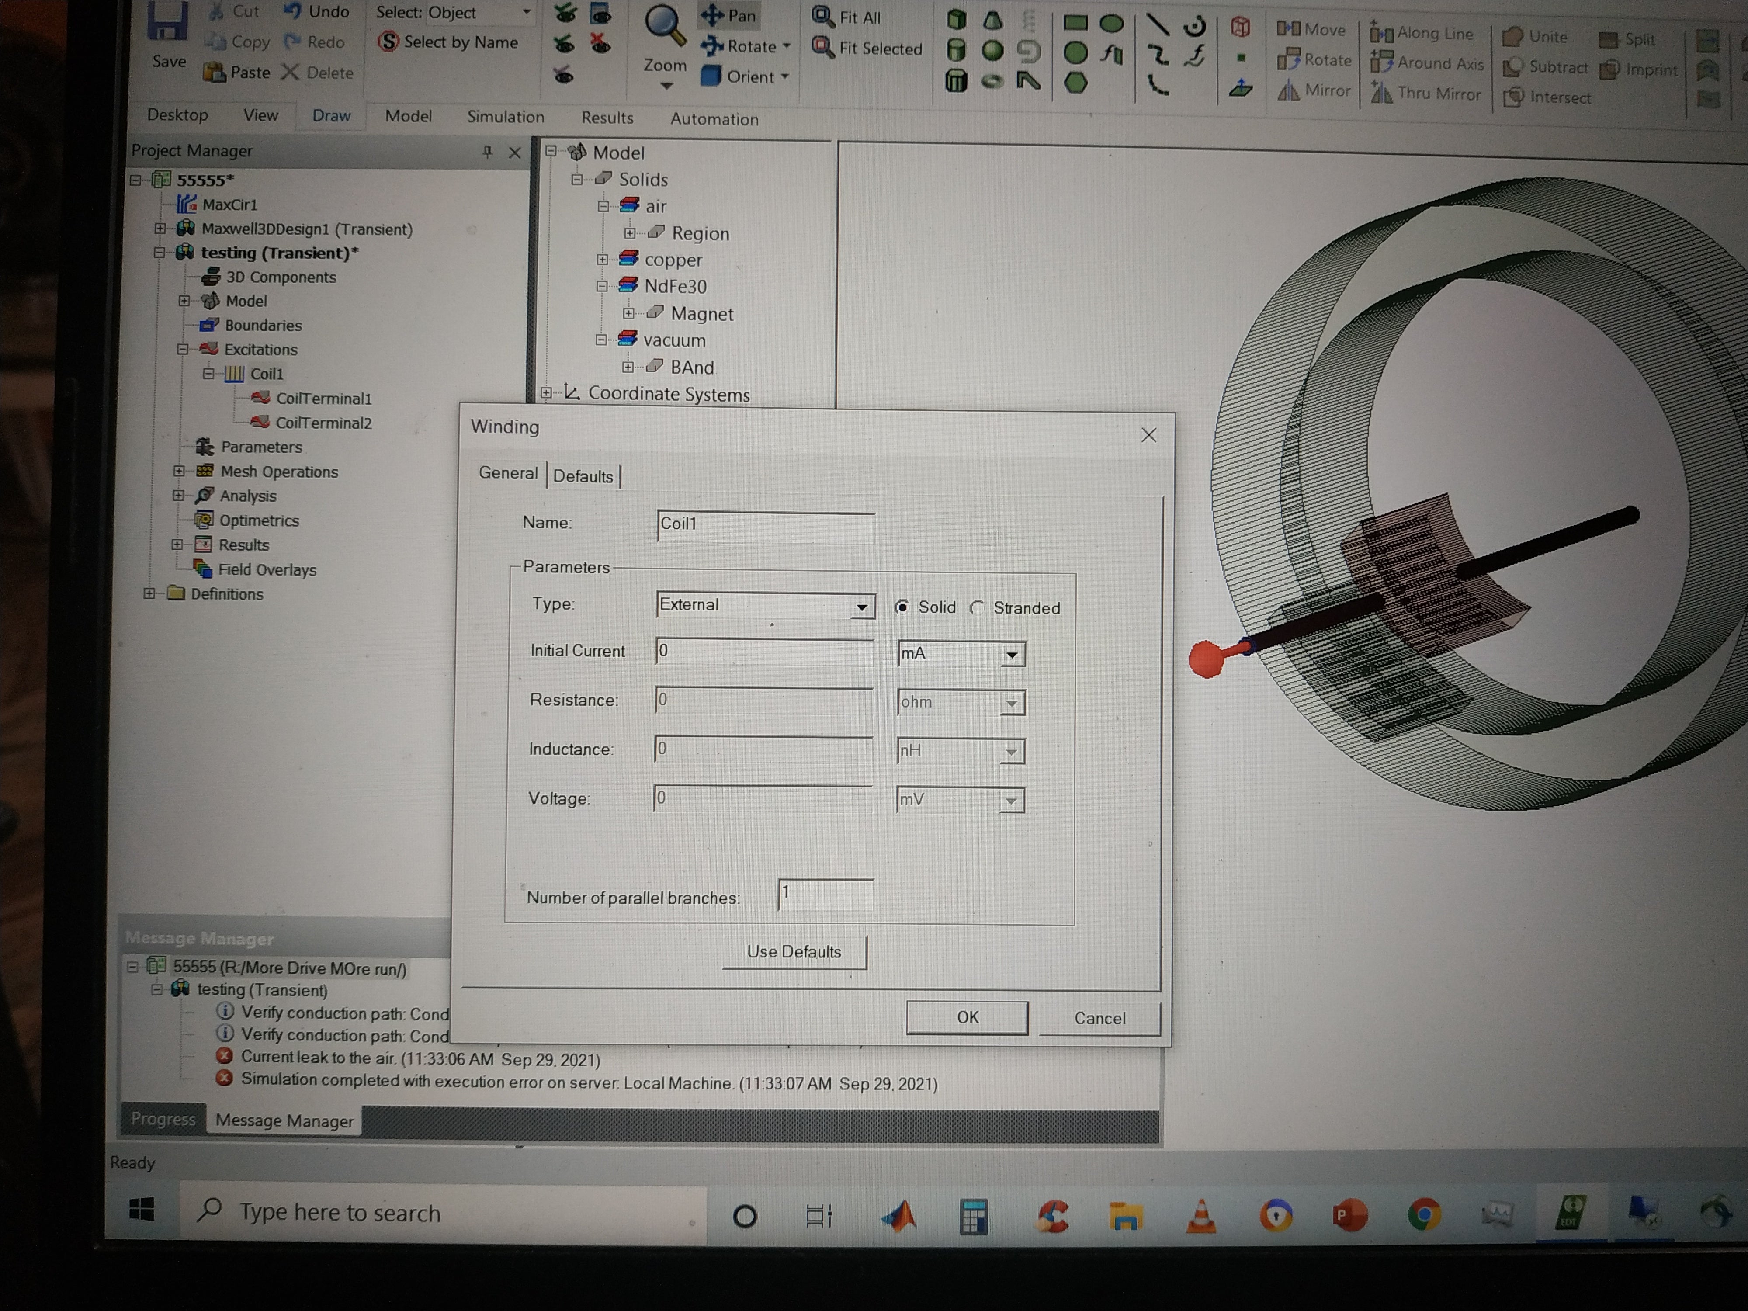Select the Stranded radio button
This screenshot has height=1311, width=1748.
click(978, 607)
